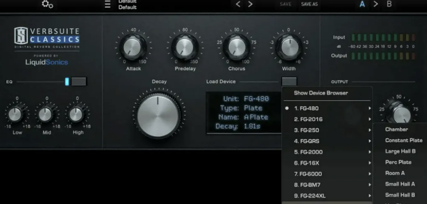Select 1. FG-480 device
Image resolution: width=427 pixels, height=204 pixels.
tap(327, 108)
